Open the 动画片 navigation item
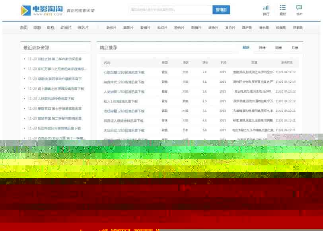The image size is (323, 231). (x=66, y=28)
